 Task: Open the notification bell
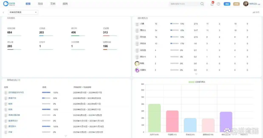212,4
